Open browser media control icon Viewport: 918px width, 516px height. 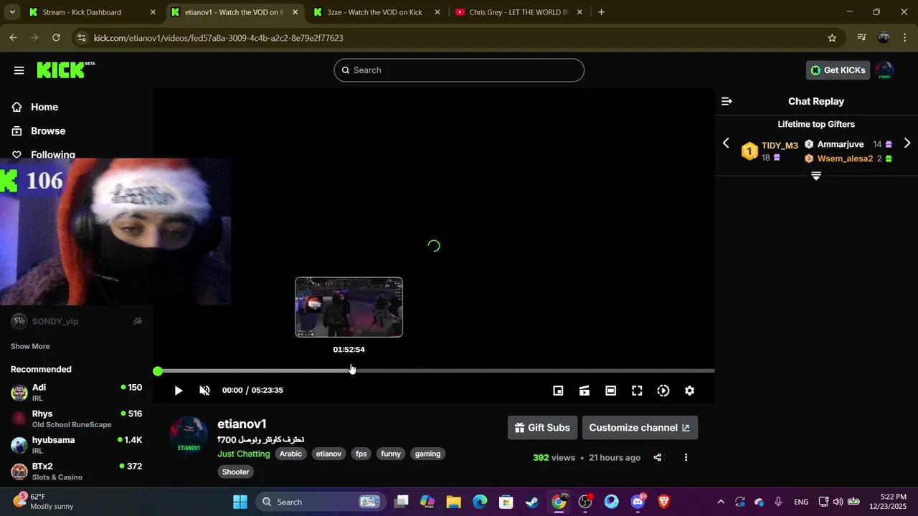coord(861,38)
